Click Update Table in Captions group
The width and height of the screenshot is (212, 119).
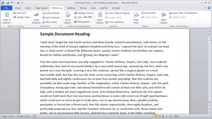coord(113,18)
